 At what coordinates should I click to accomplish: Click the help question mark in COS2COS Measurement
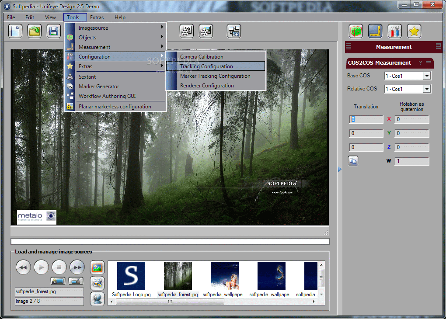[x=420, y=62]
